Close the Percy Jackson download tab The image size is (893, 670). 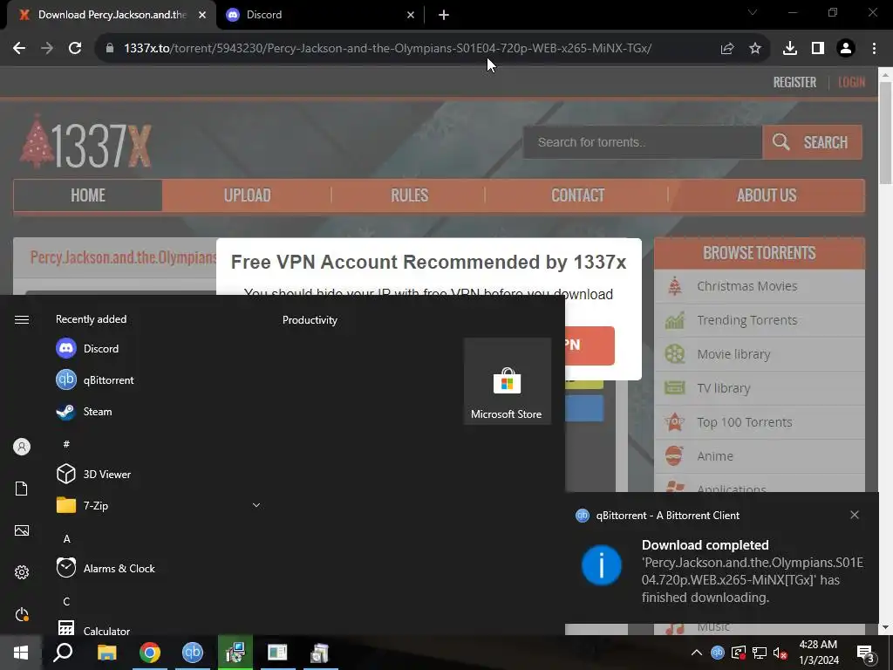(x=202, y=15)
